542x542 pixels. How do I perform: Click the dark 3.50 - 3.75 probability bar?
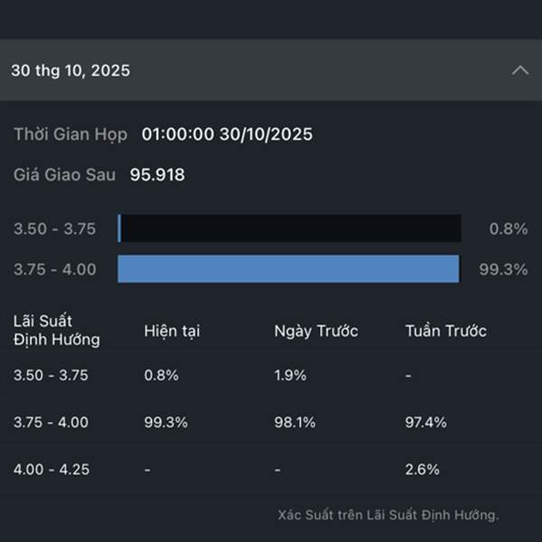pyautogui.click(x=290, y=229)
